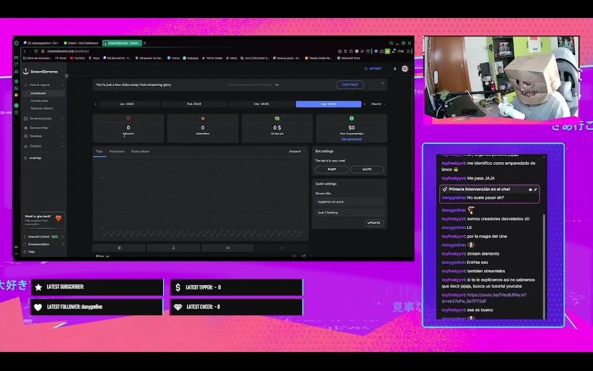Screen dimensions: 593x371
Task: Open Activity feed in the sidebar
Action: (39, 100)
